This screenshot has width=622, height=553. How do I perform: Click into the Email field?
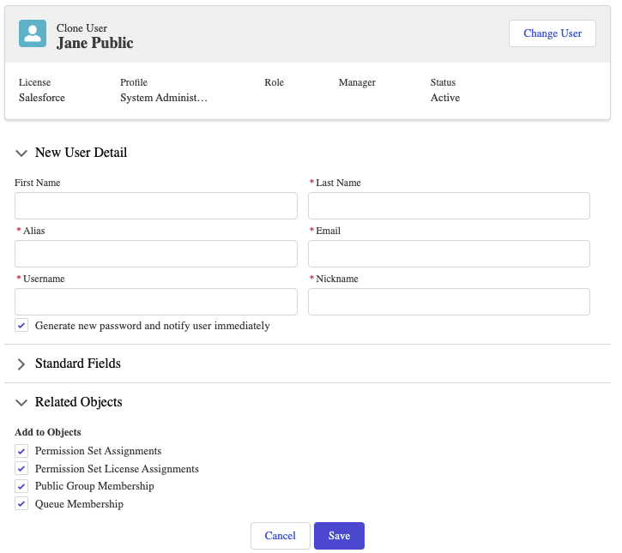tap(449, 254)
